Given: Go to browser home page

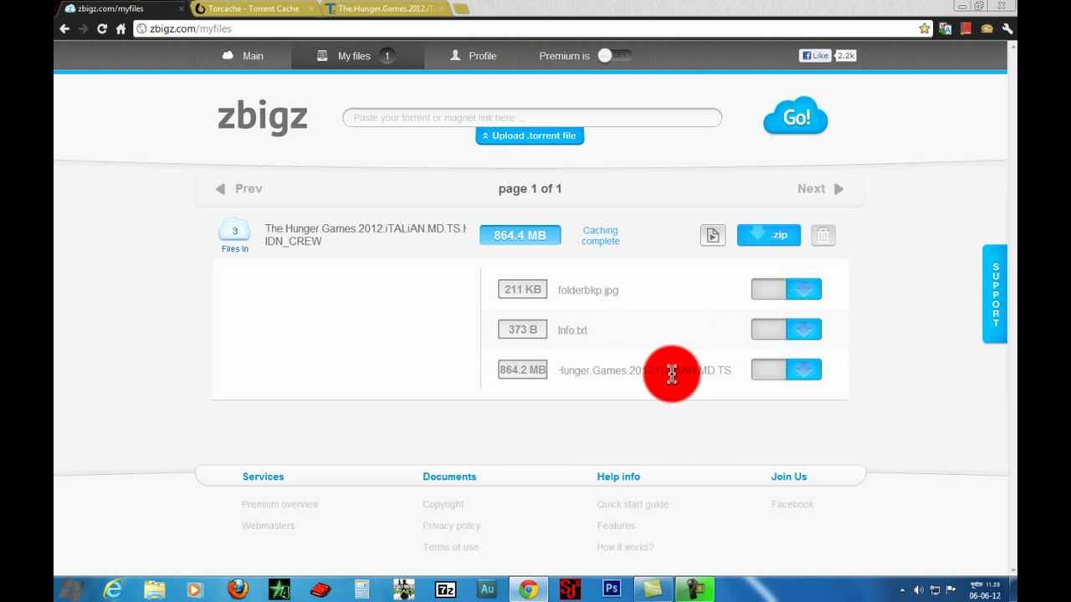Looking at the screenshot, I should point(120,28).
